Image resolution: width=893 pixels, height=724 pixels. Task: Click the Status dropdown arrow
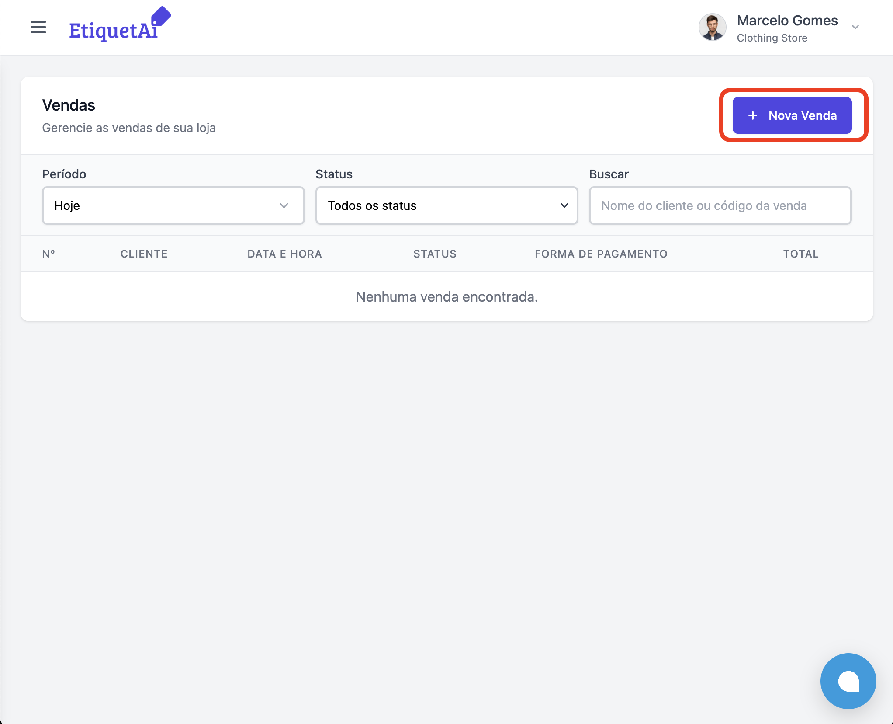tap(564, 205)
